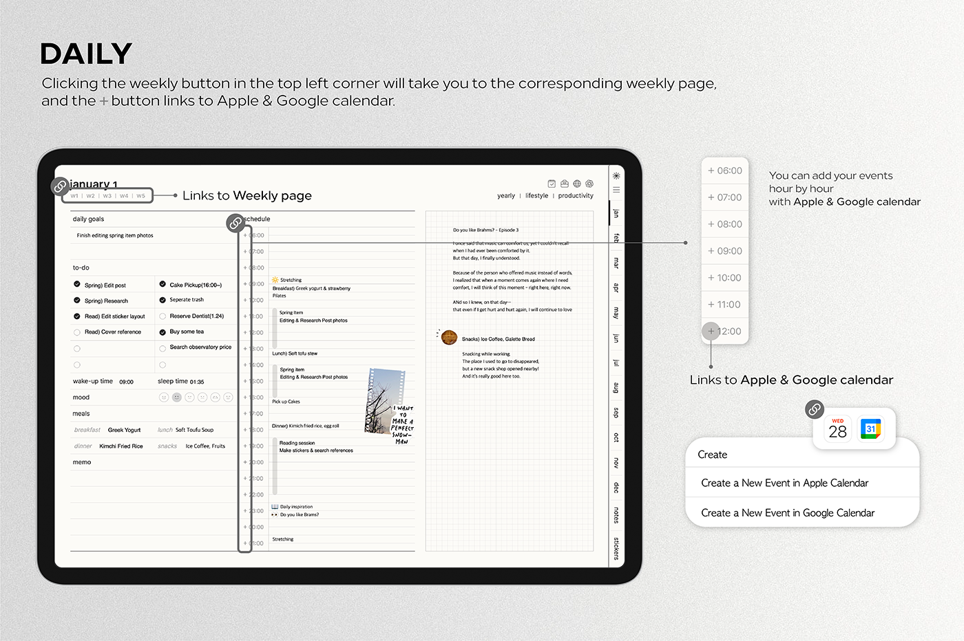Open the hamburger menu icon in sidebar
The height and width of the screenshot is (641, 964).
tap(616, 190)
